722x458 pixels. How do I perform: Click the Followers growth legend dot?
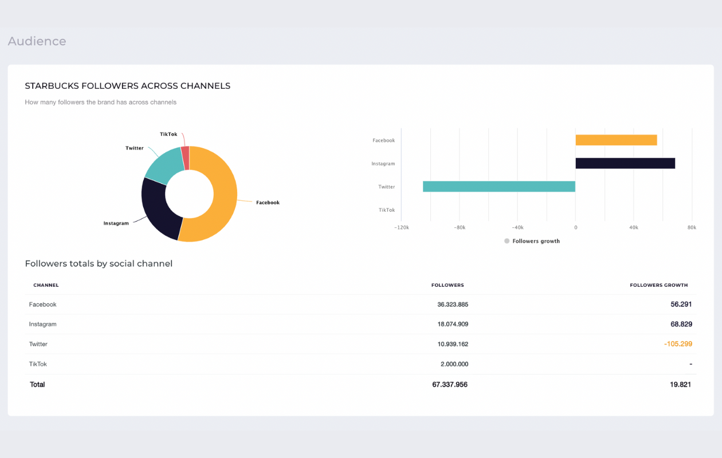tap(507, 241)
